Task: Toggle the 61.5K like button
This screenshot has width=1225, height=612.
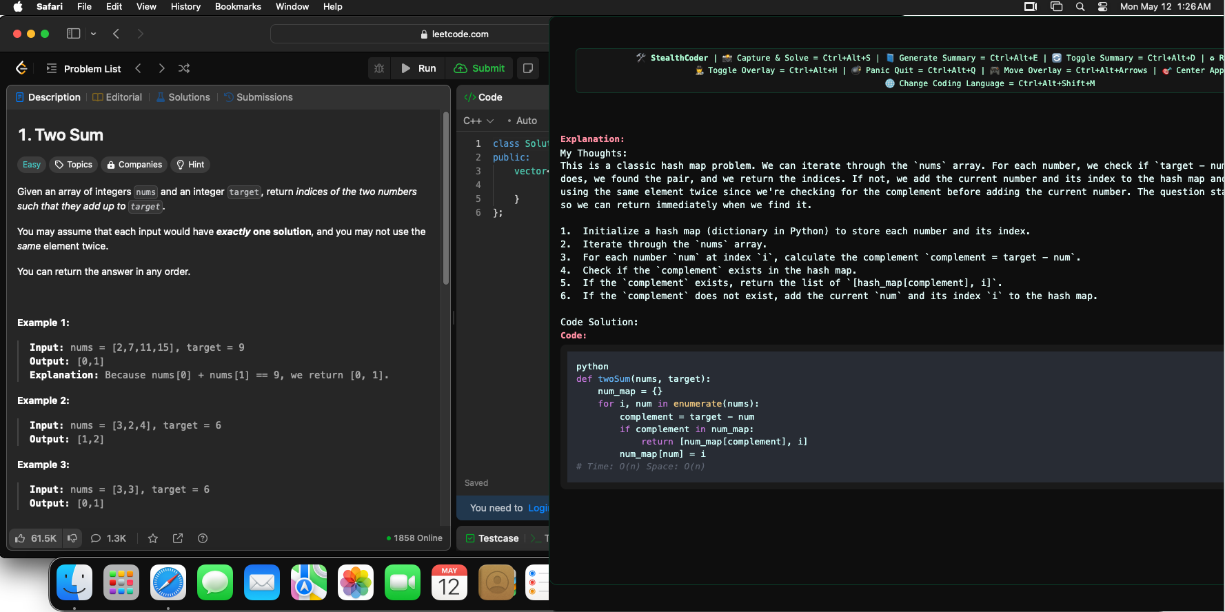Action: (36, 538)
